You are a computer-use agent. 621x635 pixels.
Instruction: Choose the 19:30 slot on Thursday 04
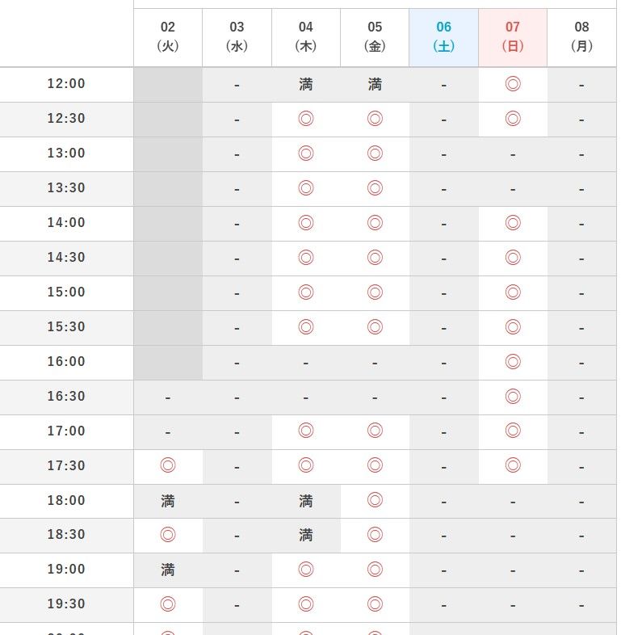[x=305, y=604]
